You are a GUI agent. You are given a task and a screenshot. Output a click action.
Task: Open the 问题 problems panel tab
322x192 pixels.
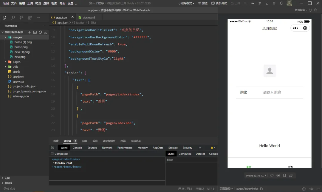coord(85,141)
